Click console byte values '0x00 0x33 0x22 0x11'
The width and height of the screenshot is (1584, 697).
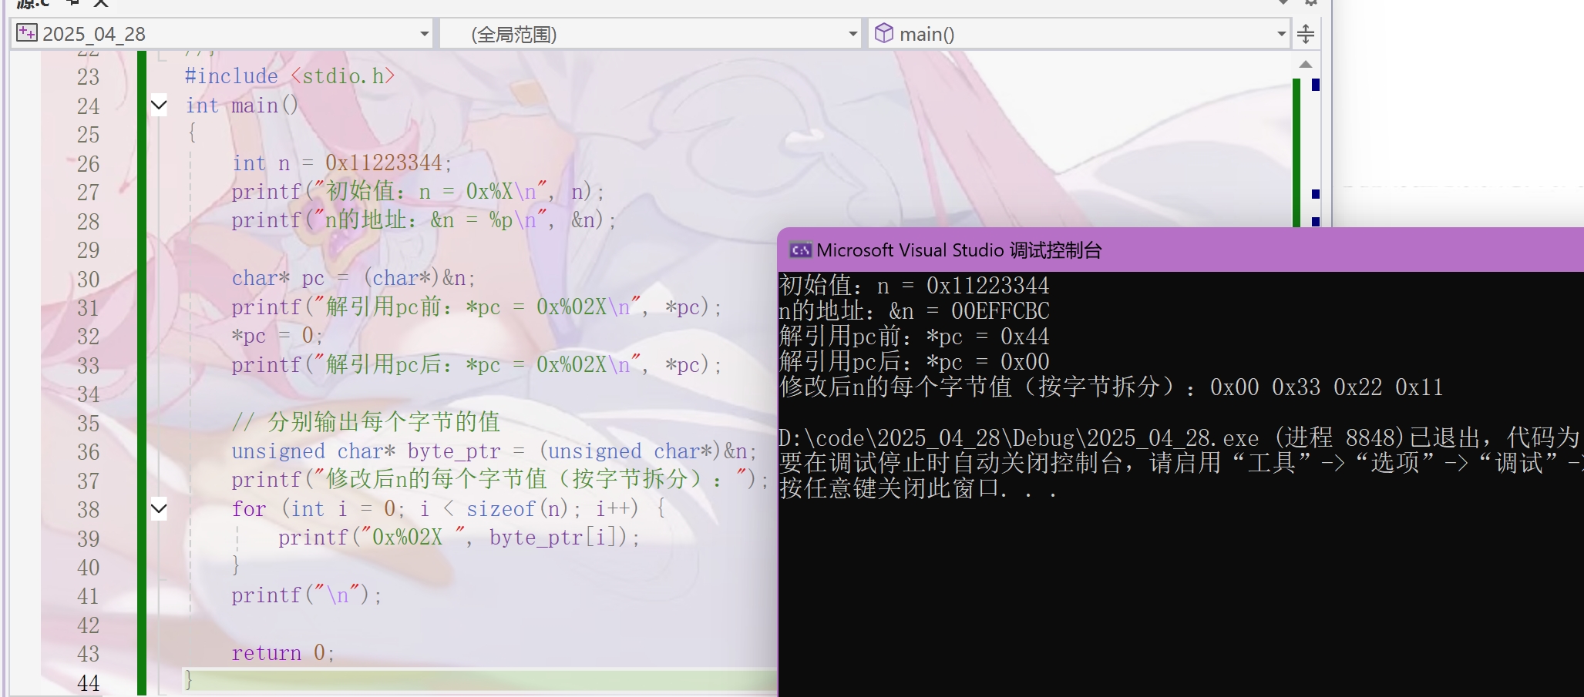pos(1326,387)
